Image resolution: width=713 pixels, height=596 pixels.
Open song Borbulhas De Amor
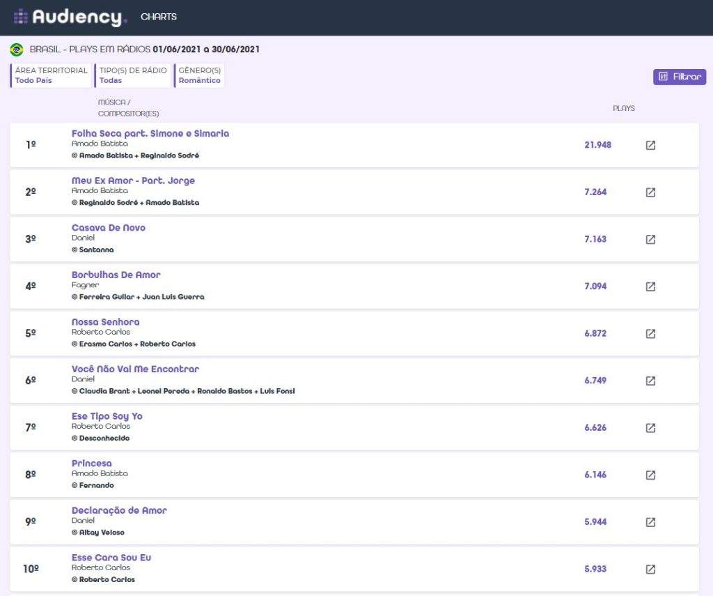coord(116,275)
